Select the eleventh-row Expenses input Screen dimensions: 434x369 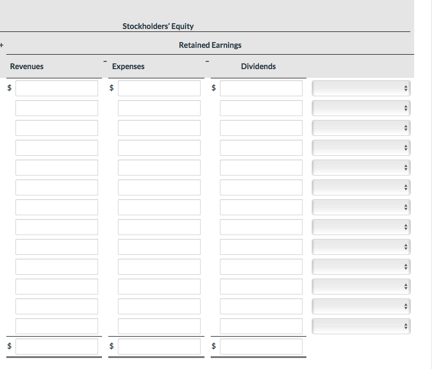(159, 287)
